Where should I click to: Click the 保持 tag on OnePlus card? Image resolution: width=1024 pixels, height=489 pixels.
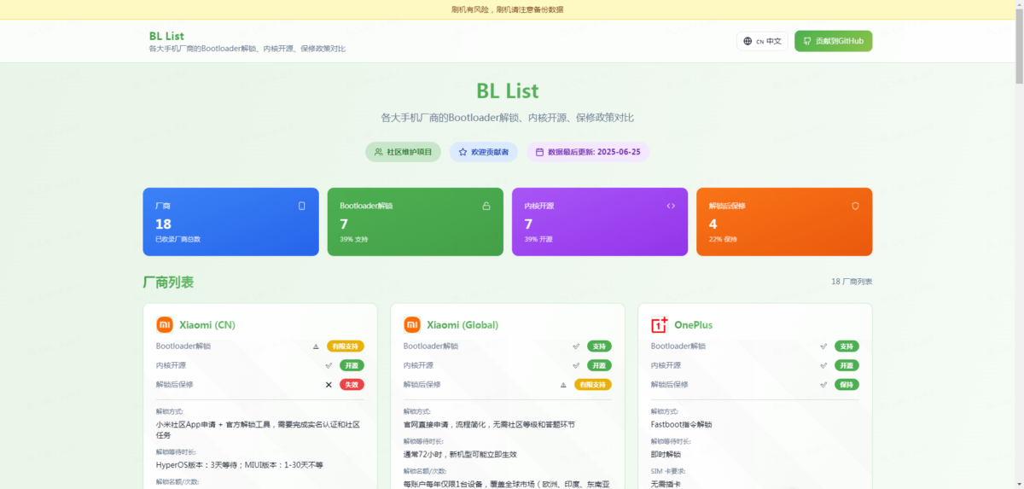pyautogui.click(x=847, y=385)
